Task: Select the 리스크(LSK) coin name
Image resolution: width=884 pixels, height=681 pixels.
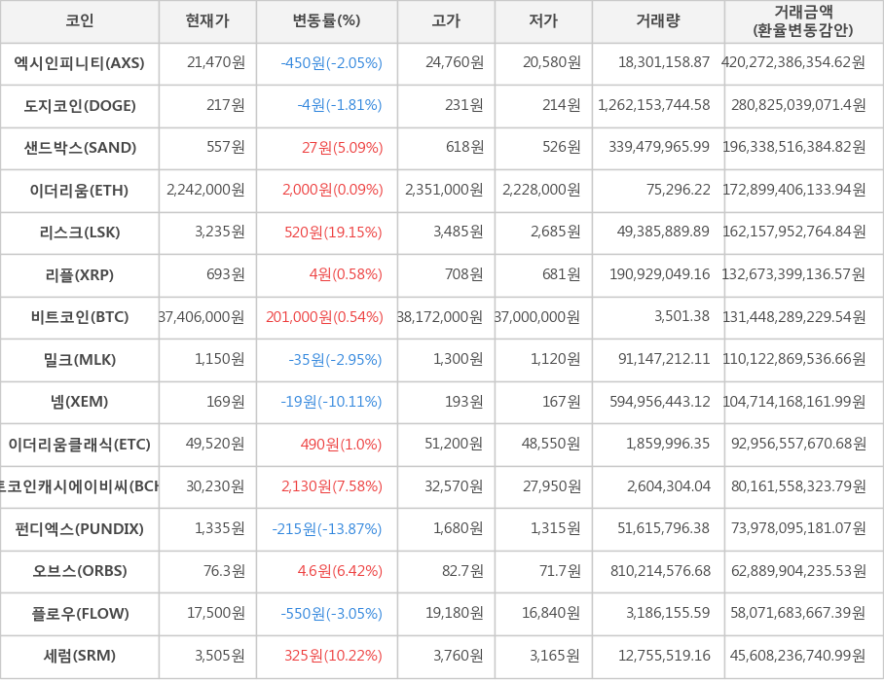Action: [x=79, y=233]
